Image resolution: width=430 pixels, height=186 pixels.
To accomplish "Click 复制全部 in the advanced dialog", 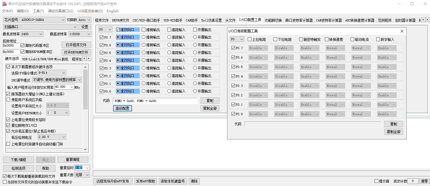I will [393, 132].
